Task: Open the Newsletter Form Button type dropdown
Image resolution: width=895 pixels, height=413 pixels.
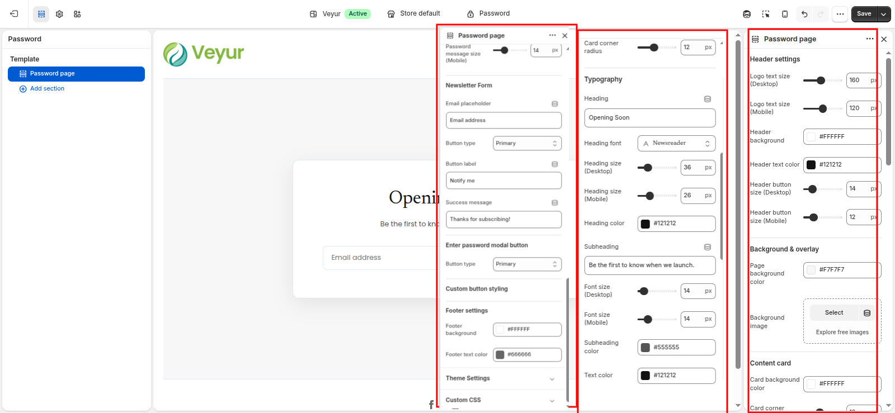Action: pos(527,144)
